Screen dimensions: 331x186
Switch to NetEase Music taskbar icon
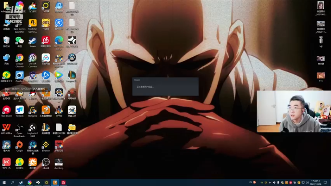click(x=63, y=182)
